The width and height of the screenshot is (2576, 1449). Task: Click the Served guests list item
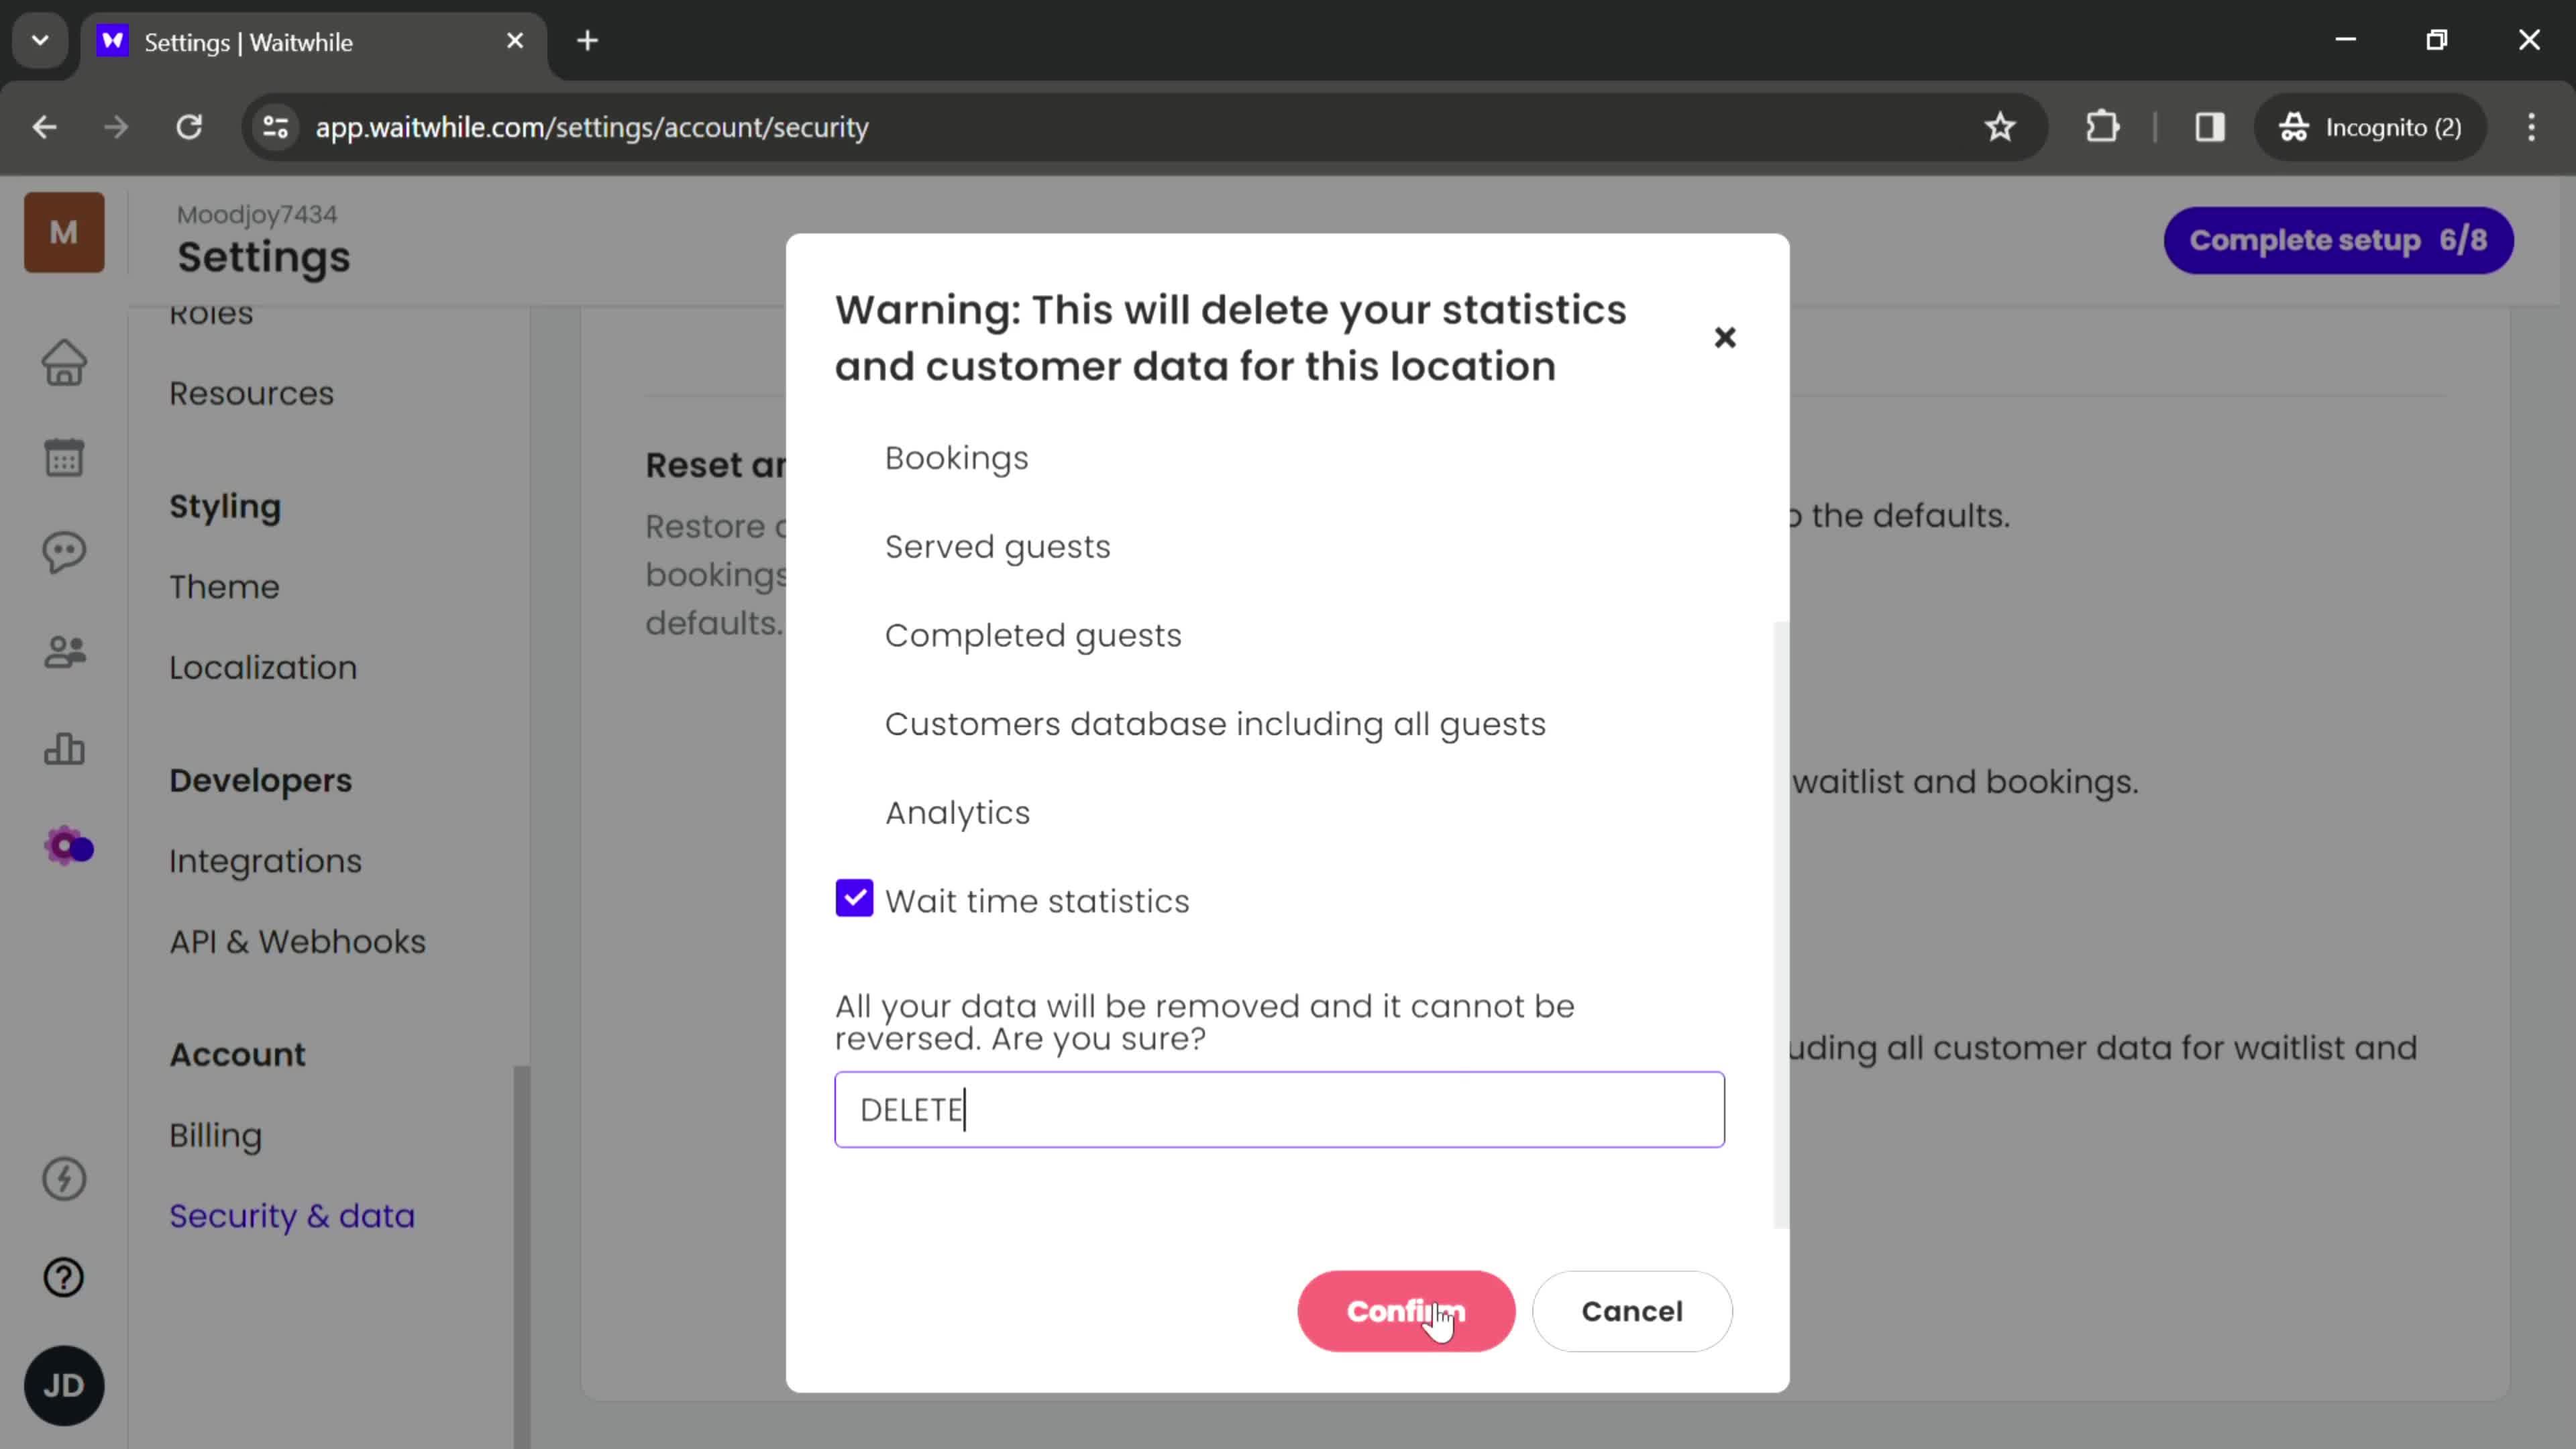[x=997, y=547]
